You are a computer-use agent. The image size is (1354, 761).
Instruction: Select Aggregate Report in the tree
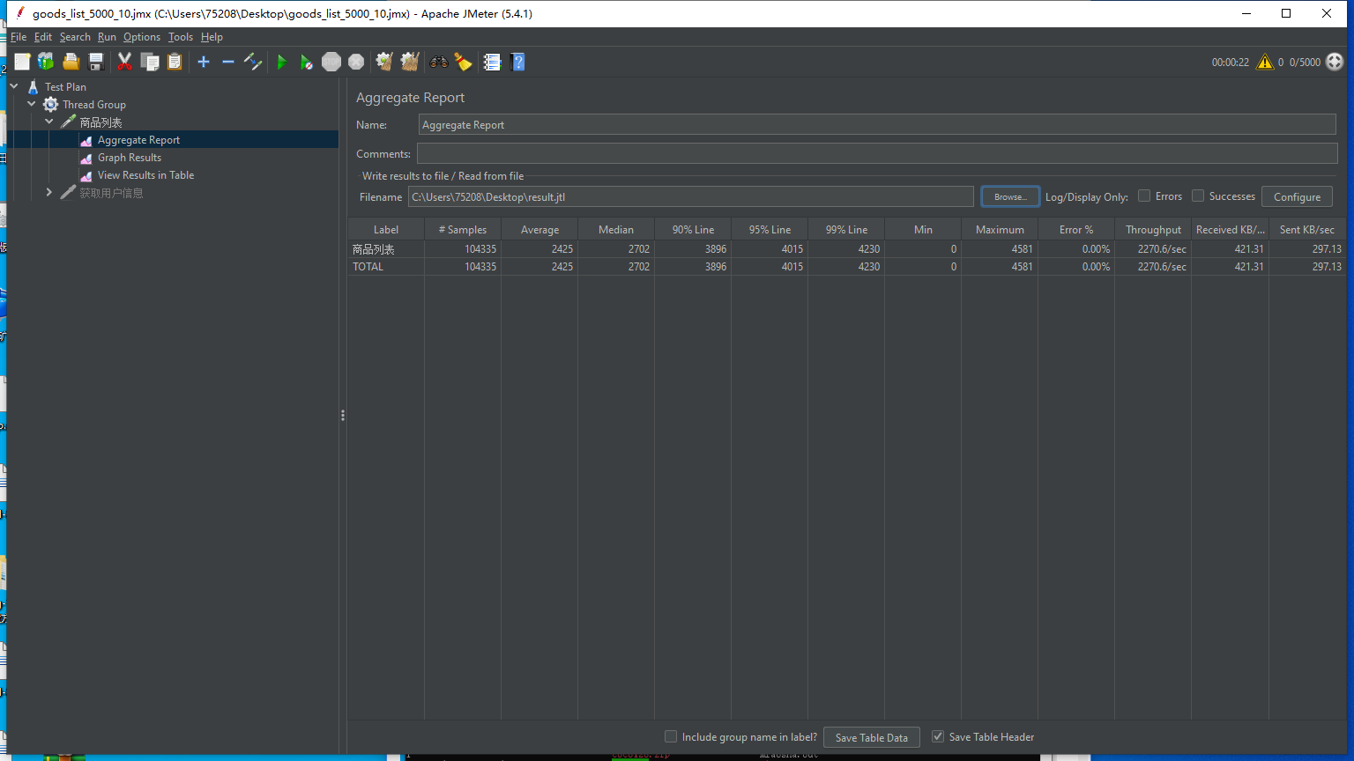coord(138,139)
